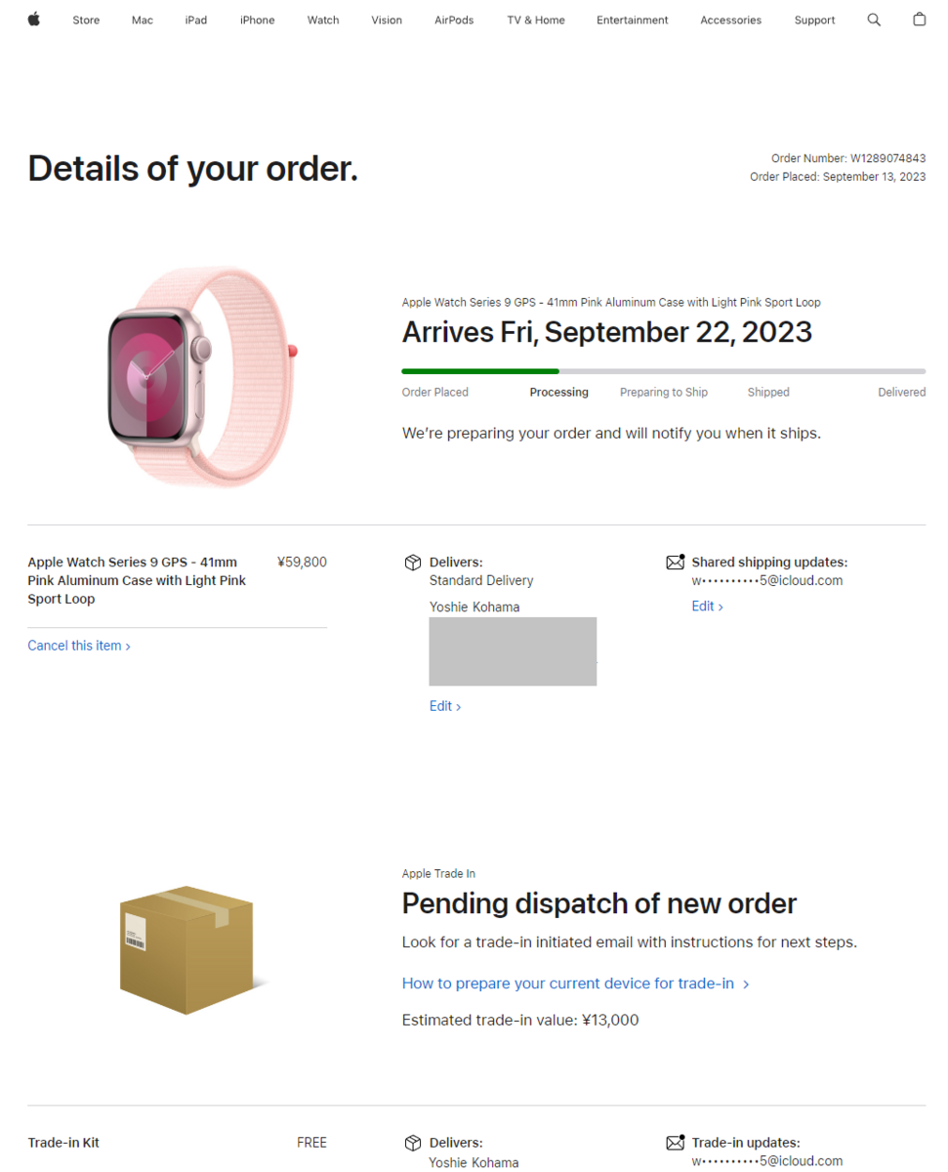Open the Accessories navigation link
Screen dimensions: 948x1172
pos(730,20)
